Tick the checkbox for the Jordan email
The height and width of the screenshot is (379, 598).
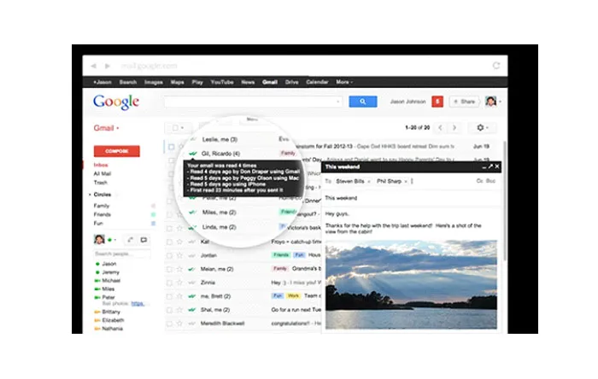[x=170, y=254]
